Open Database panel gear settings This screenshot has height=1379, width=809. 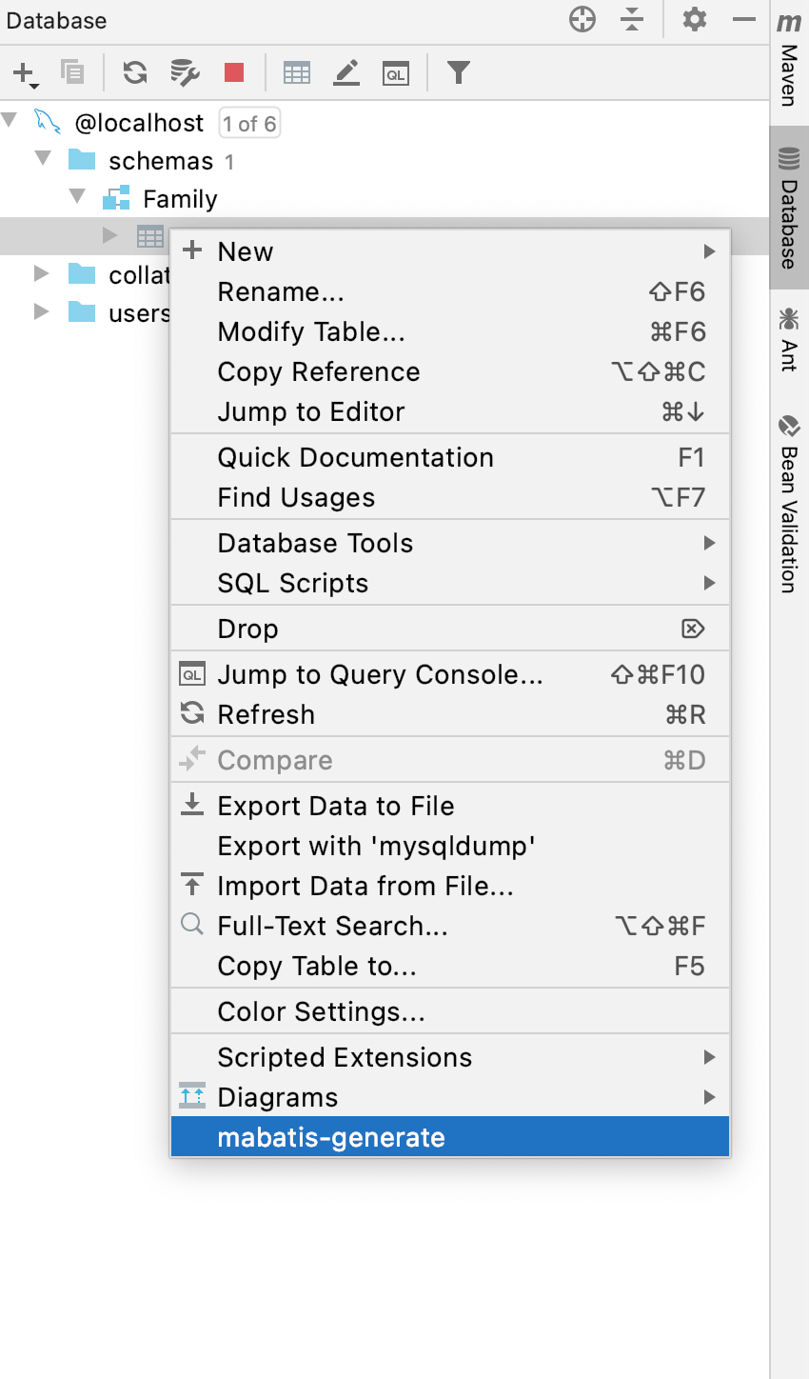(695, 19)
